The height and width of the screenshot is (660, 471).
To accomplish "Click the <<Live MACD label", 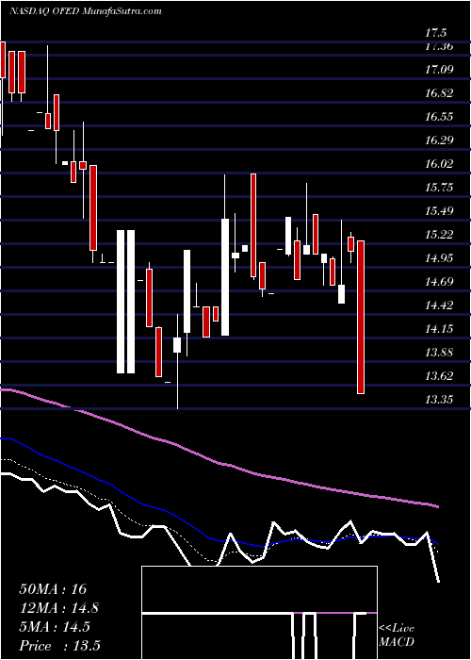I will click(x=397, y=635).
